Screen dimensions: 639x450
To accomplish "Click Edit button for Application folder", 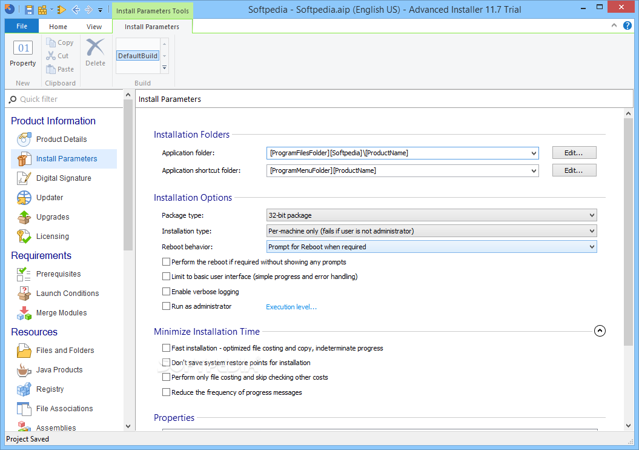I will coord(574,153).
